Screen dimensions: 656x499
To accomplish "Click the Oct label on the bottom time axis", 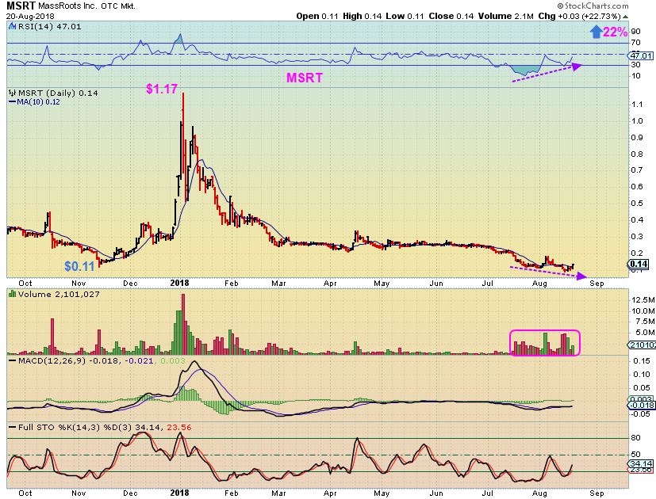I will coord(25,493).
